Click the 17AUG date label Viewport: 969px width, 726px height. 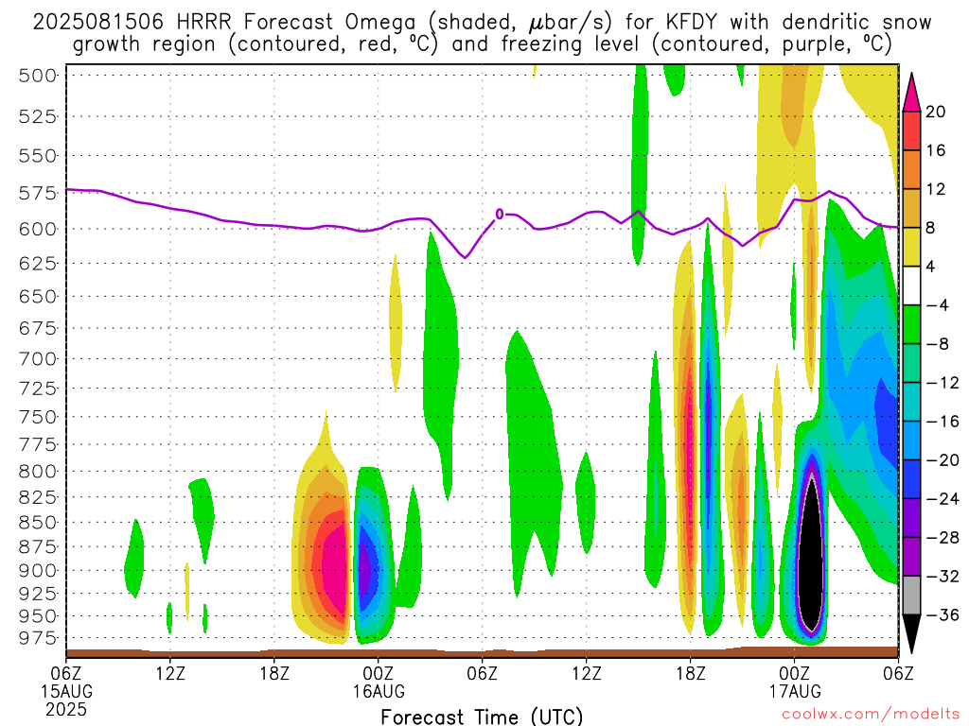tap(795, 691)
